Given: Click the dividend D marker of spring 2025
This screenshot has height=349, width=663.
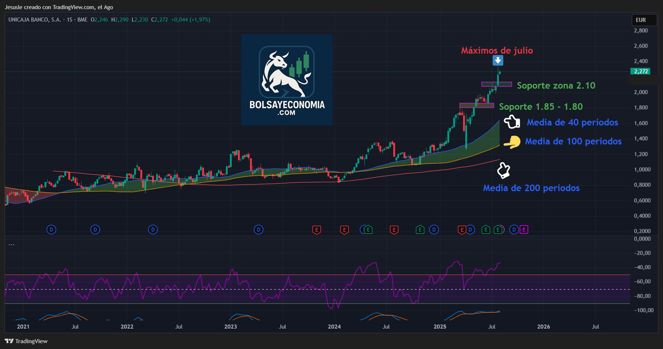Looking at the screenshot, I should [x=471, y=230].
